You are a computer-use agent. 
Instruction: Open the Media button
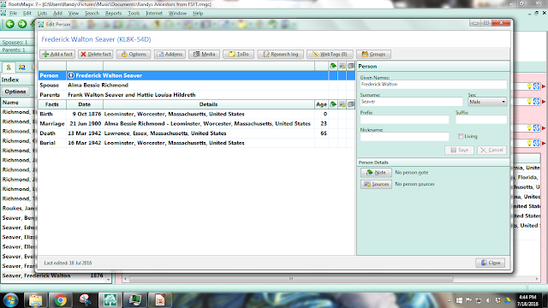tap(204, 54)
